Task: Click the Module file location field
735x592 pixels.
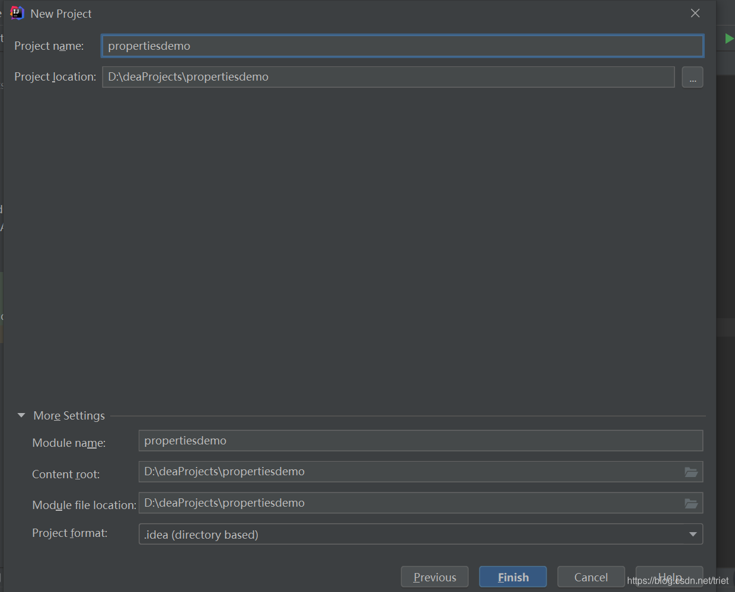Action: (x=421, y=503)
